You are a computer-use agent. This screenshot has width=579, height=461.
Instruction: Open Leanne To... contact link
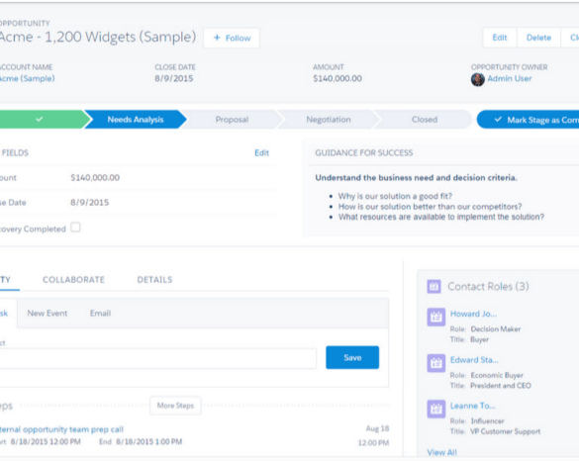pos(473,406)
